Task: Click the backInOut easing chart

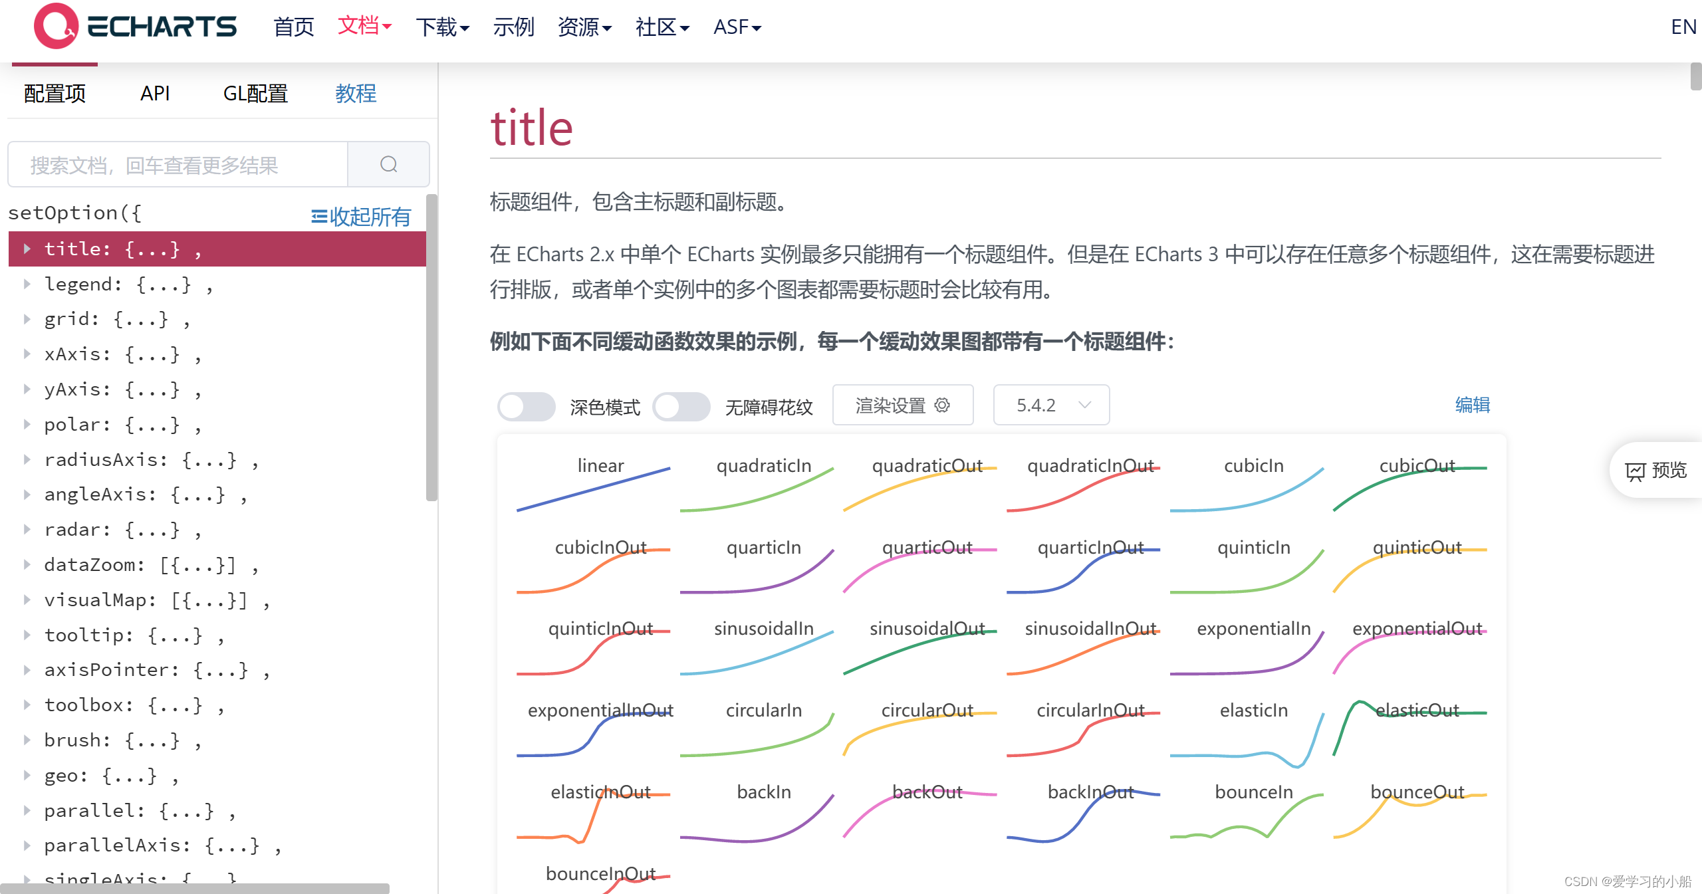Action: coord(1084,812)
